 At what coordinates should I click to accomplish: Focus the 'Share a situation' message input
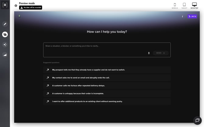click(x=107, y=50)
